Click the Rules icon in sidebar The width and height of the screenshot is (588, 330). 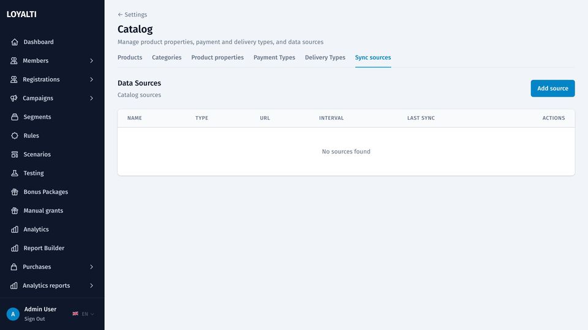[15, 136]
